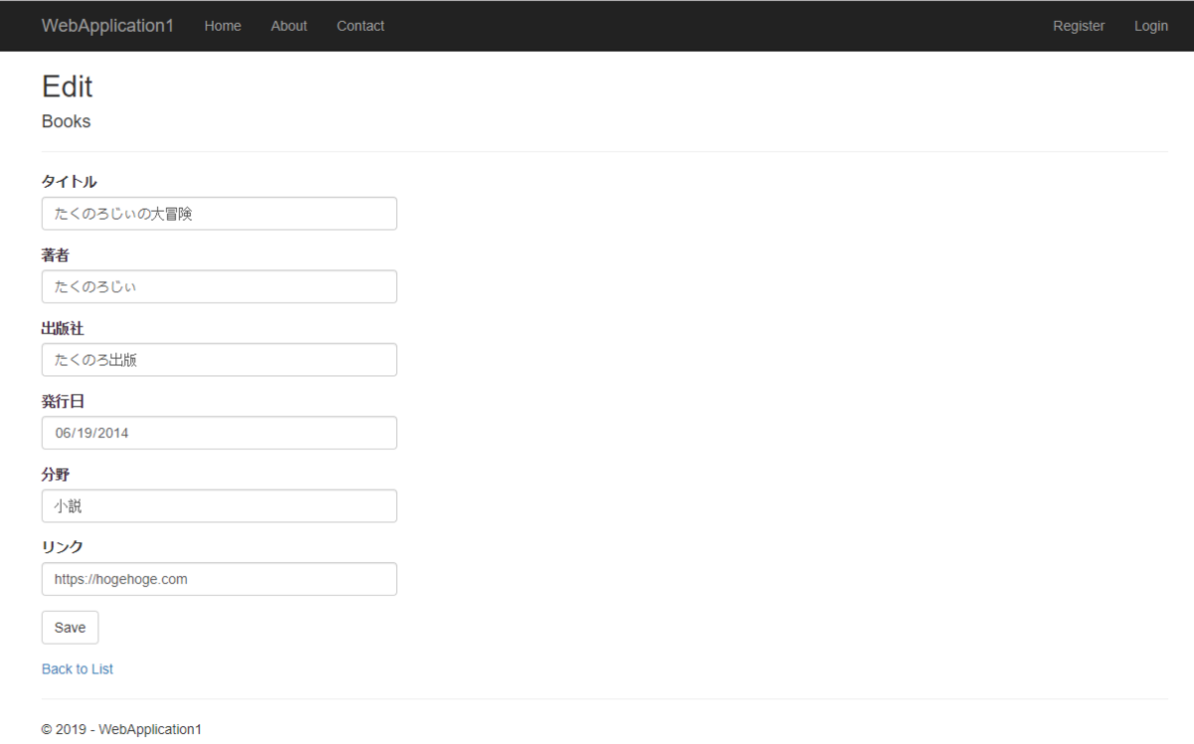This screenshot has width=1194, height=744.
Task: Click the タイトル field label
Action: tap(69, 181)
